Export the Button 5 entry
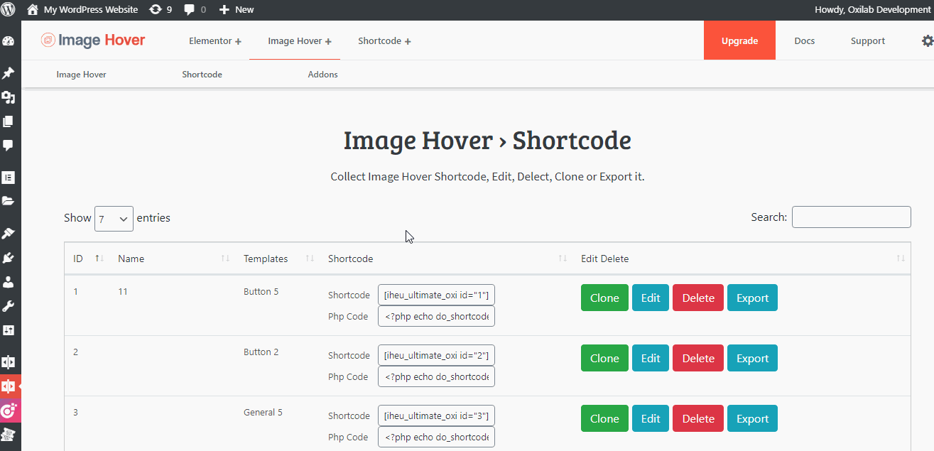 752,298
